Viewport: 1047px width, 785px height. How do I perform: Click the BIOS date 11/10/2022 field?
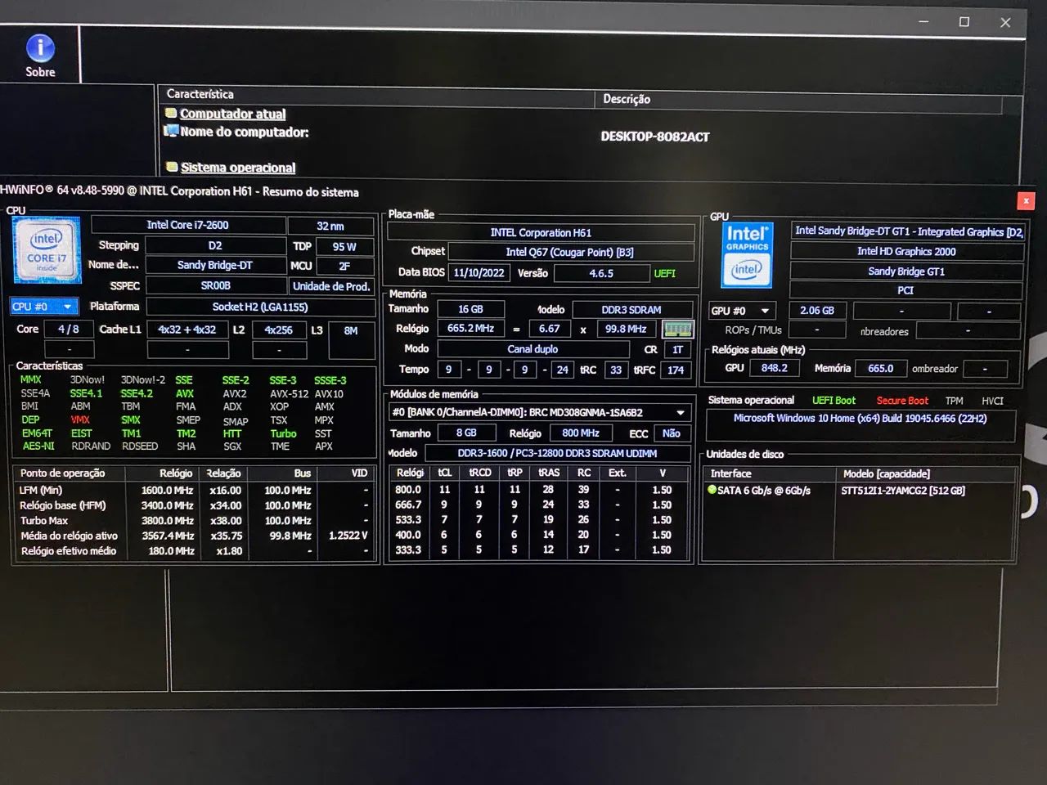pos(479,273)
